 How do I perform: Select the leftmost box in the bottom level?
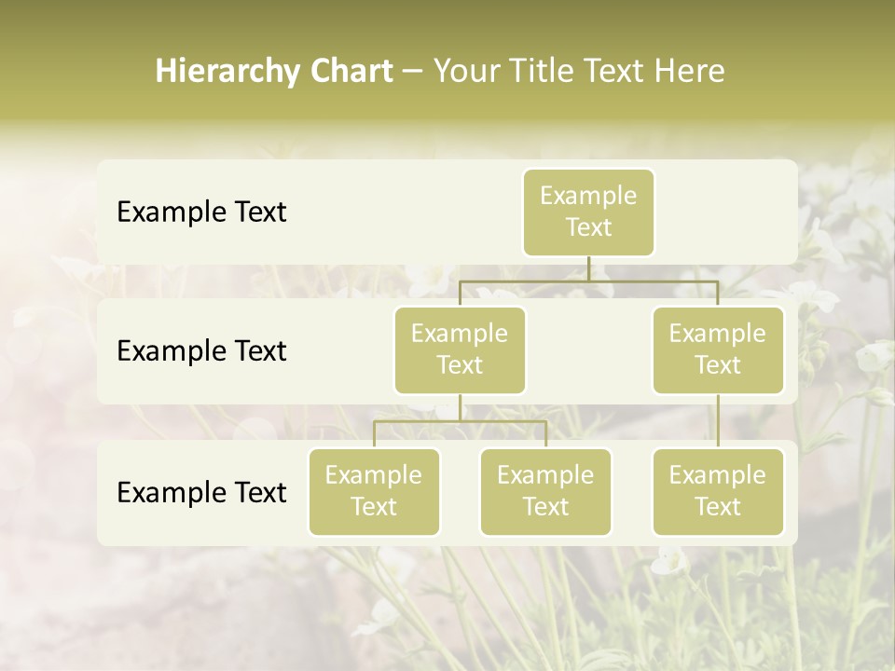pyautogui.click(x=374, y=491)
